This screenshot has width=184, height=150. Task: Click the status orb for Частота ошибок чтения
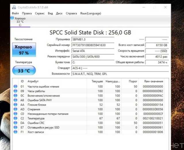tap(16, 86)
